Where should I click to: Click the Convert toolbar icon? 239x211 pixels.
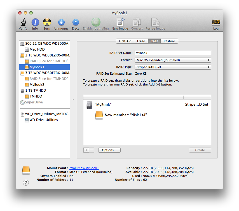tap(137, 22)
